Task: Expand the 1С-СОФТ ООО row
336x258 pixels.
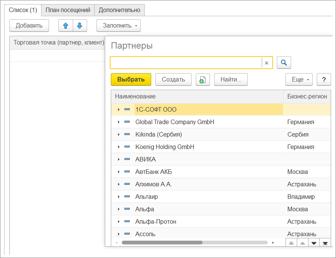Action: click(119, 109)
